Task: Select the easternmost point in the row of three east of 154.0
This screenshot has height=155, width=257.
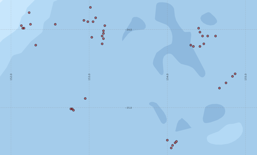Action: tap(215, 36)
